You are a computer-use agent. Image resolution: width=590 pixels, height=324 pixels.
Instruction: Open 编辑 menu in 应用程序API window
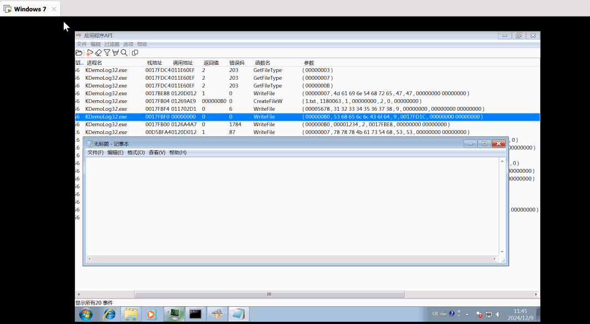tap(95, 44)
